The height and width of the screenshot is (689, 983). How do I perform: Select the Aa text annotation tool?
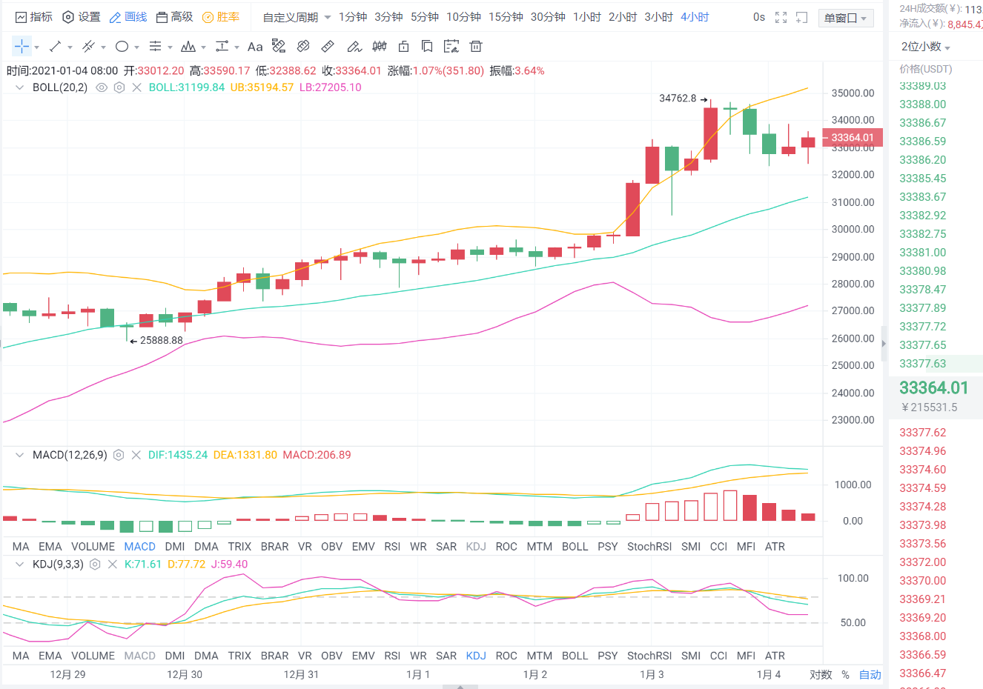coord(255,46)
